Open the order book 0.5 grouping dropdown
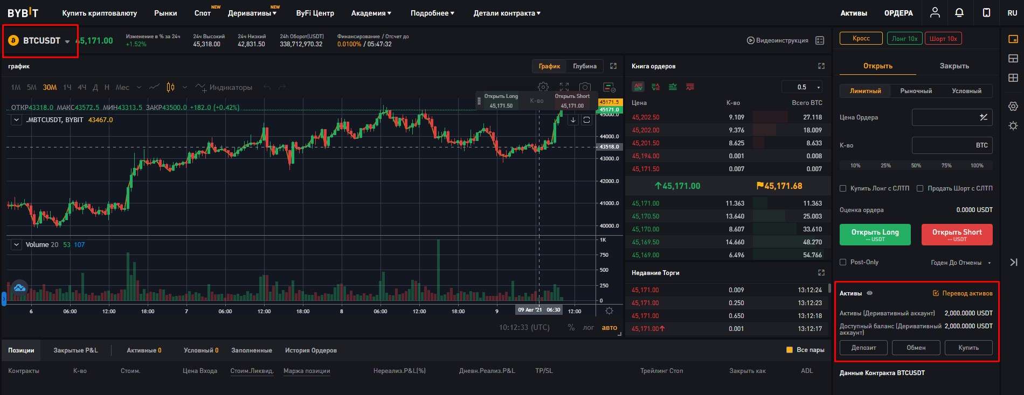Screen dimensions: 1024x395 (x=802, y=87)
